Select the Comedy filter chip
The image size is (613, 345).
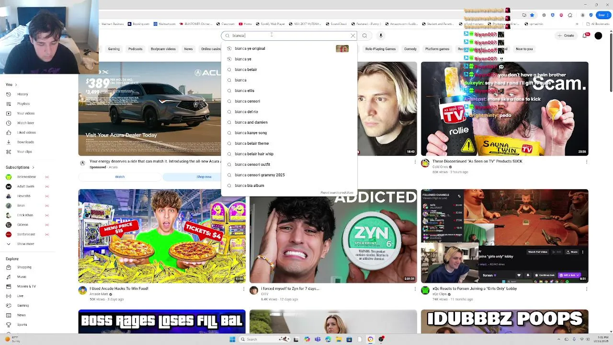click(x=410, y=49)
